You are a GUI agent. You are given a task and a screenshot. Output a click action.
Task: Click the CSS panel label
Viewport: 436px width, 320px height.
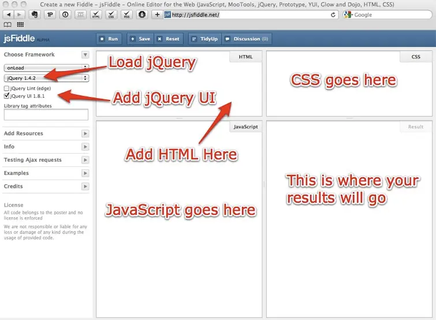click(416, 57)
